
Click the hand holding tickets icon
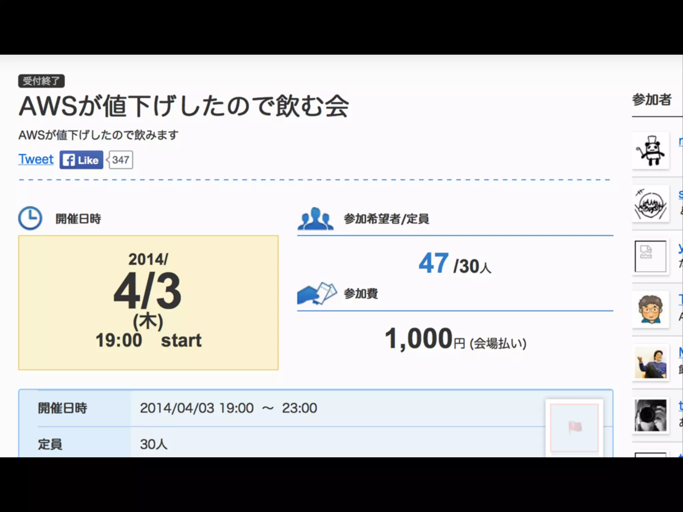317,293
